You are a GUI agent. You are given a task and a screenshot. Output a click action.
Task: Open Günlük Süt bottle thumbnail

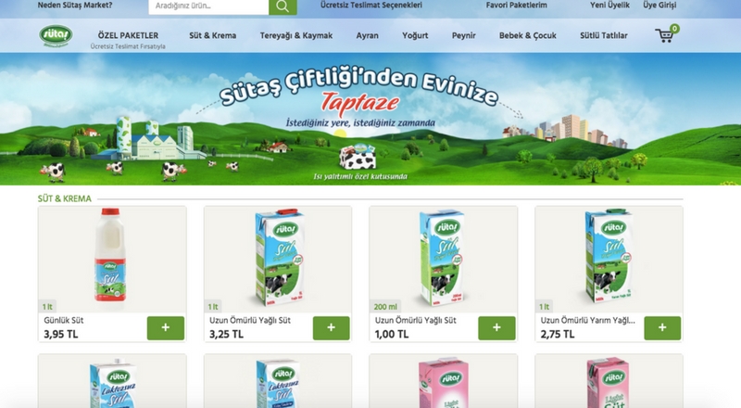pos(109,255)
